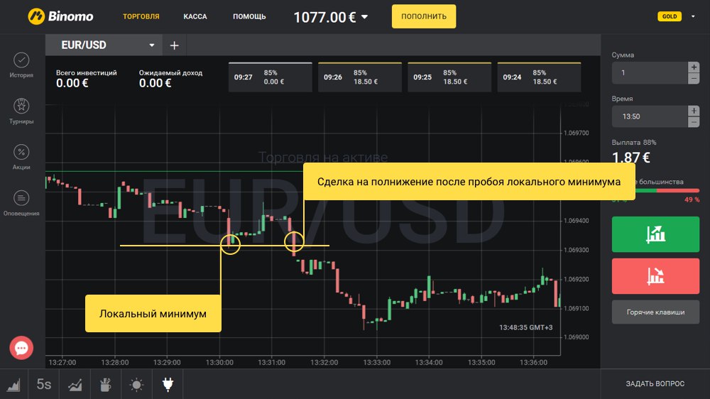Click the ПОПОЛНИТЬ deposit button
The width and height of the screenshot is (710, 399).
[424, 16]
